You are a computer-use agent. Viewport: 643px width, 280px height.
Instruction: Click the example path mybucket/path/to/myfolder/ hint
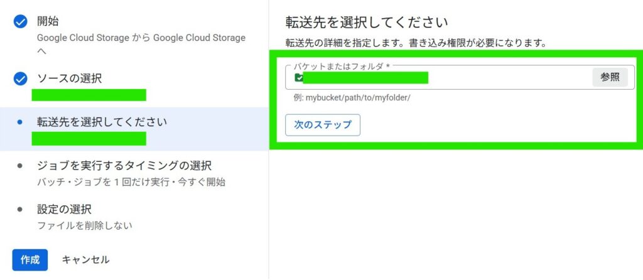[352, 98]
